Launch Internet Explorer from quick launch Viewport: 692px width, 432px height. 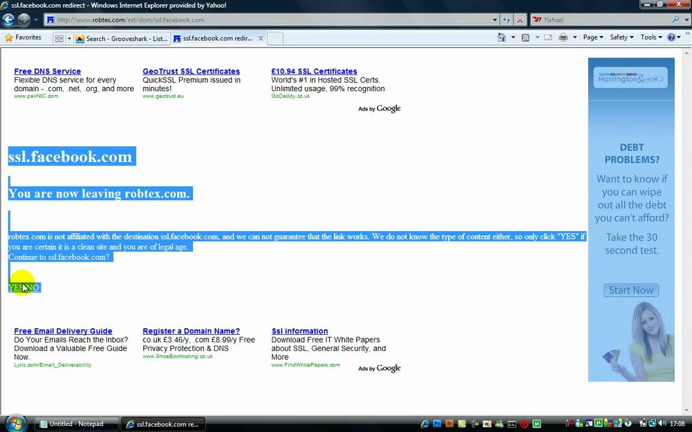(x=425, y=424)
